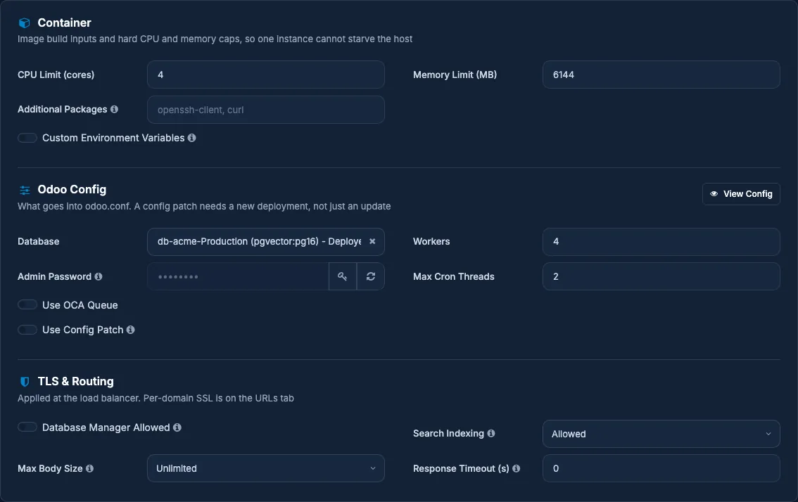798x502 pixels.
Task: Turn on the Use Config Patch switch
Action: coord(27,330)
